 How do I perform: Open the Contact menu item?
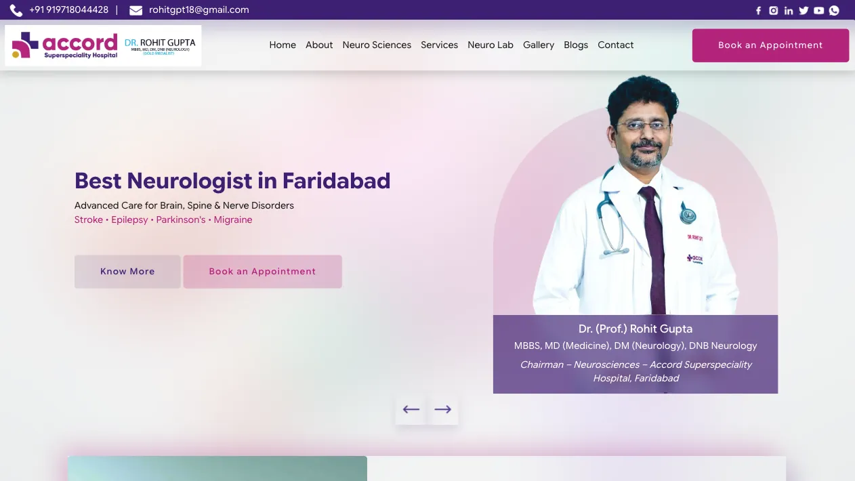(616, 45)
